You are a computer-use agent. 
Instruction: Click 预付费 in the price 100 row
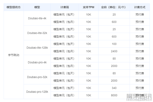tap(140, 44)
